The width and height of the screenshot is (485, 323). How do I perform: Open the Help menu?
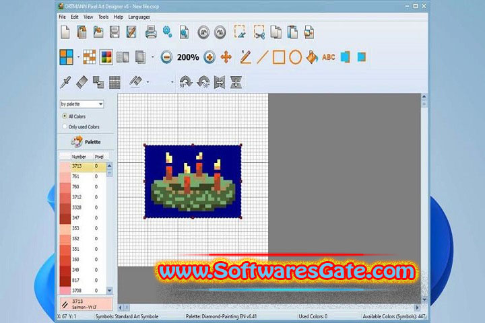coord(118,17)
